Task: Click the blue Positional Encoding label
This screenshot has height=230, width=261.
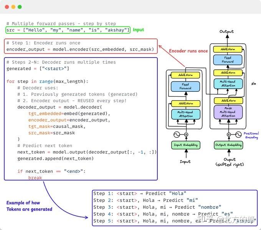Action: pyautogui.click(x=251, y=135)
